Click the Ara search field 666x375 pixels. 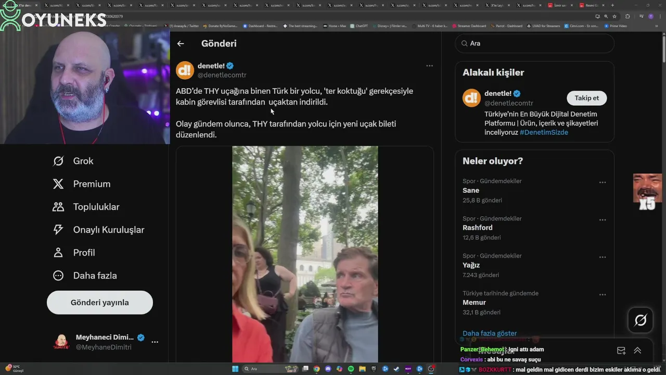[x=535, y=43]
